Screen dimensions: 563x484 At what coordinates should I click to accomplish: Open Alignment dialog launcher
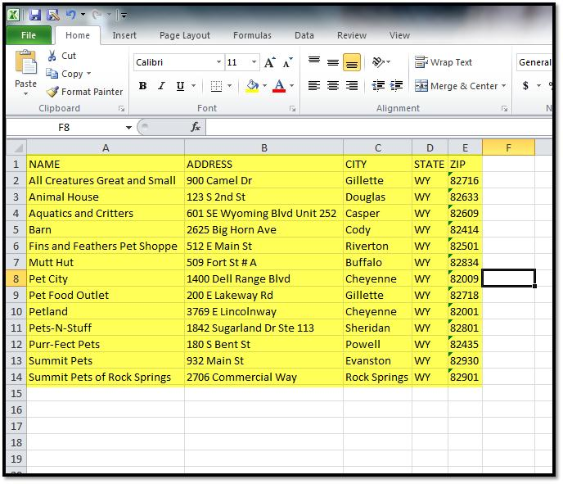[504, 109]
